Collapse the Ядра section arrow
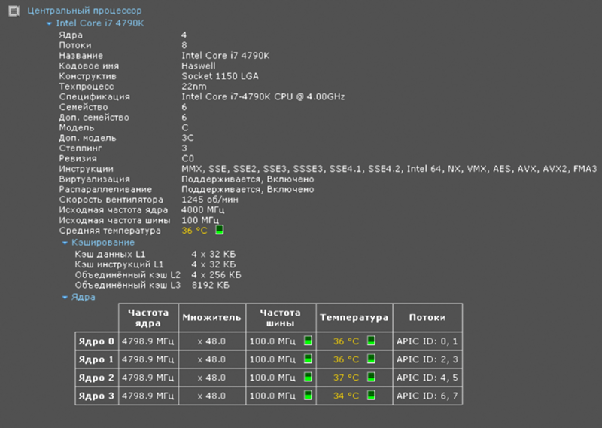Screen dimensions: 602x428 tap(65, 297)
